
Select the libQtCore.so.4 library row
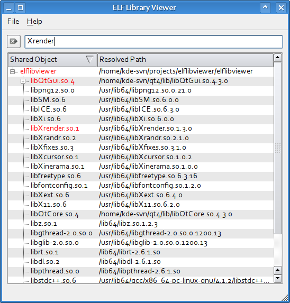pos(141,214)
